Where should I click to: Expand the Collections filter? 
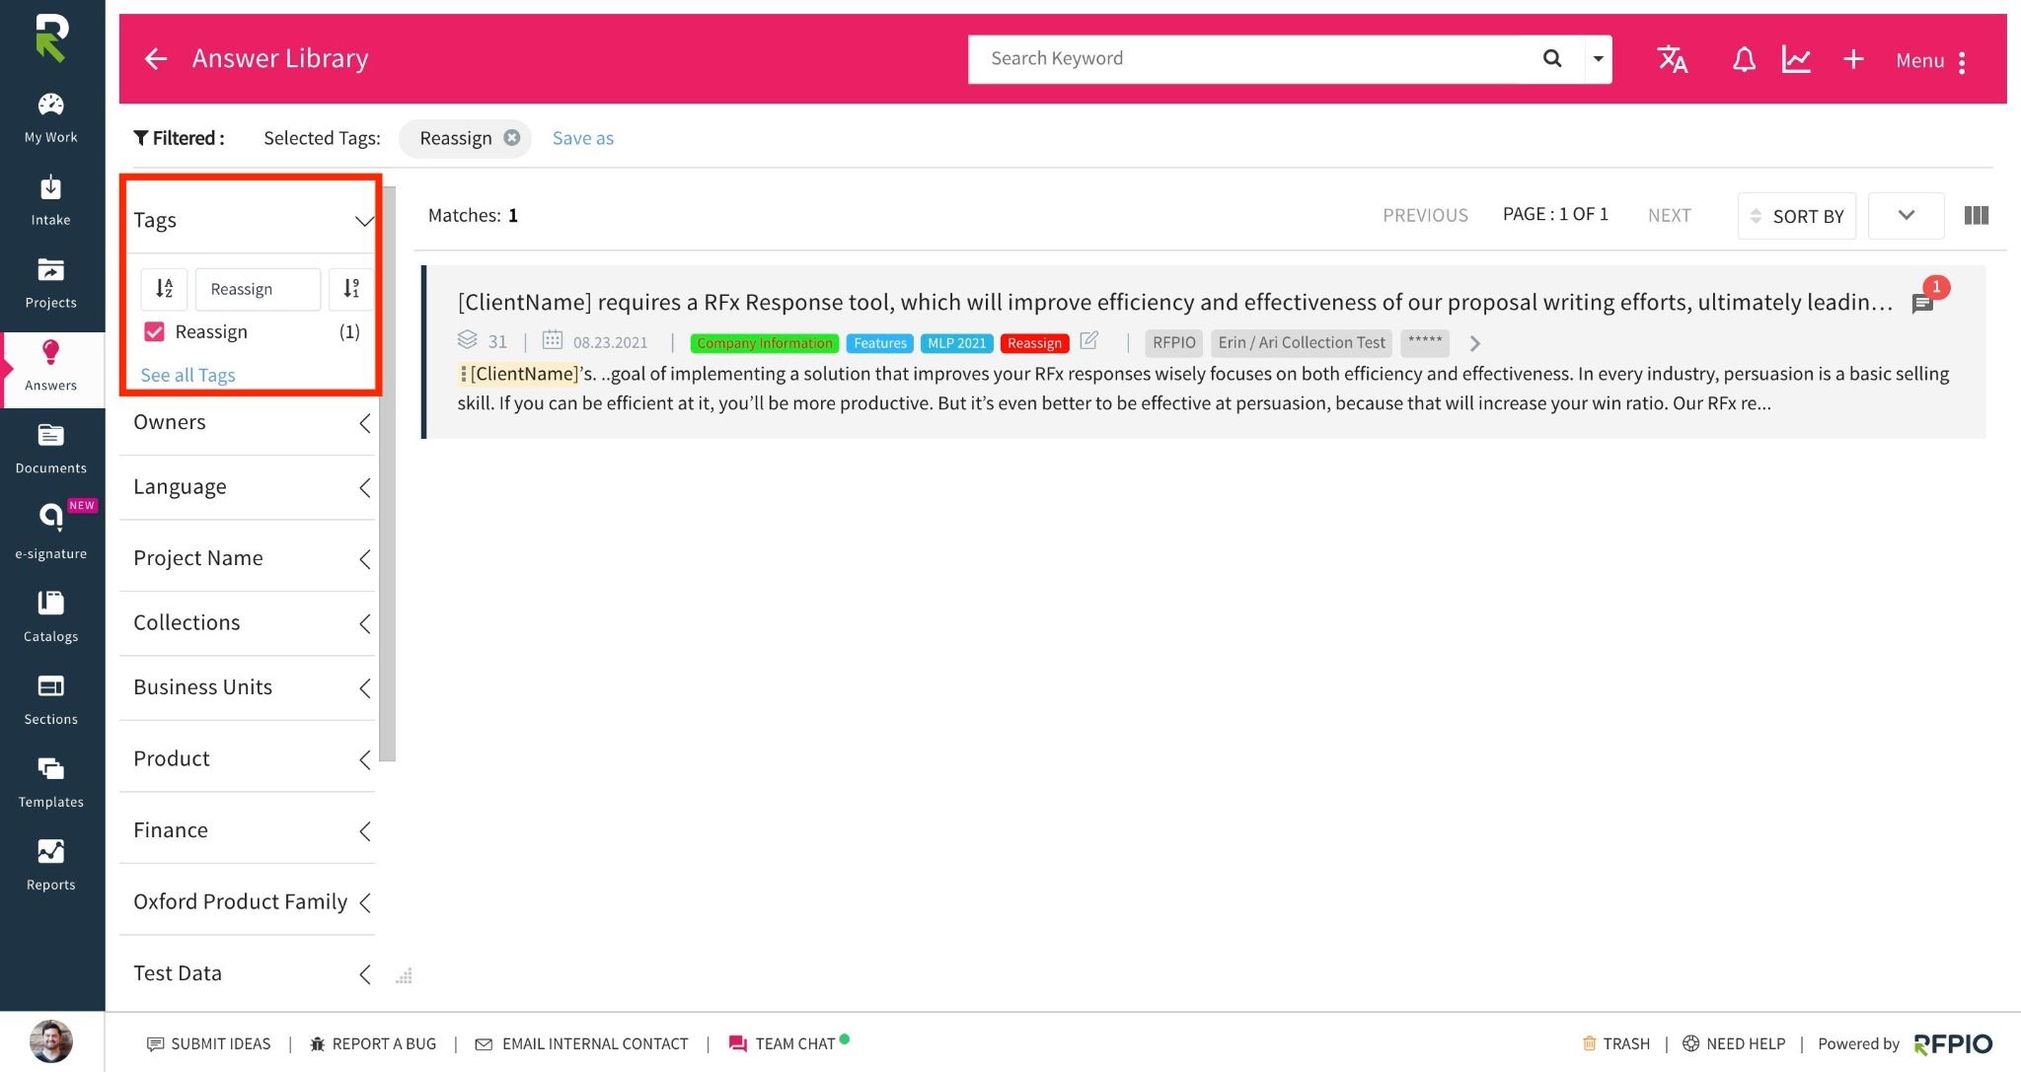[x=365, y=623]
